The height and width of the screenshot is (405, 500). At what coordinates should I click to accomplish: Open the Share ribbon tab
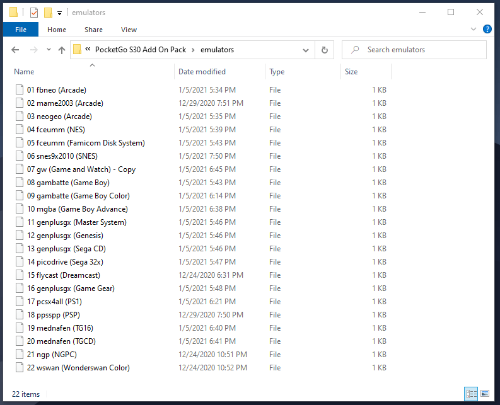(93, 29)
